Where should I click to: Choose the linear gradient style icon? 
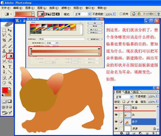coord(41,14)
